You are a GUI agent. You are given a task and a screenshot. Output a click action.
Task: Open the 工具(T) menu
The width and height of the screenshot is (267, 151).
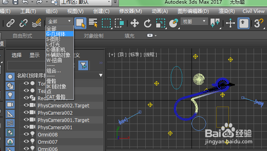click(x=28, y=11)
